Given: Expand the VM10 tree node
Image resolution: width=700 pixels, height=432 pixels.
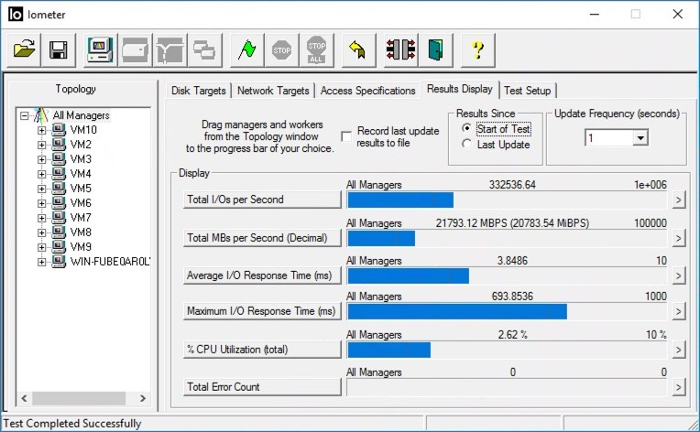Looking at the screenshot, I should (41, 130).
